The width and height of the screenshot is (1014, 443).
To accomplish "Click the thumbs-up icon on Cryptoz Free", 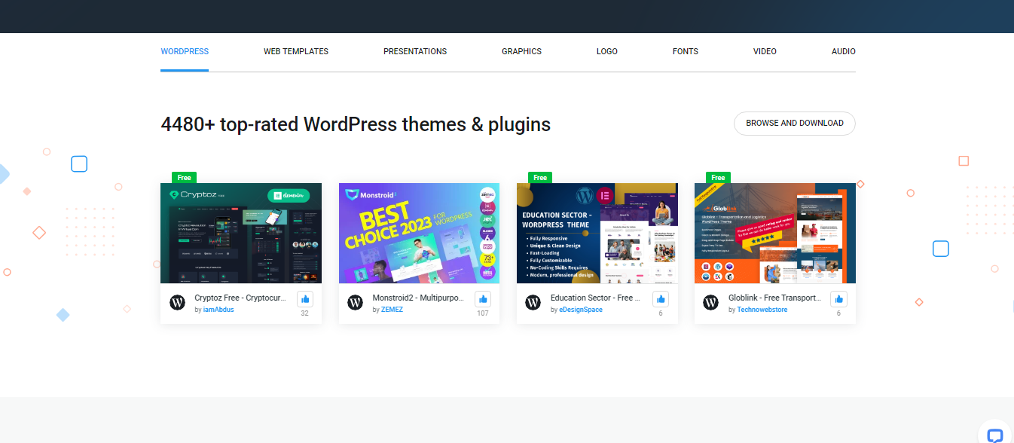I will (x=304, y=298).
